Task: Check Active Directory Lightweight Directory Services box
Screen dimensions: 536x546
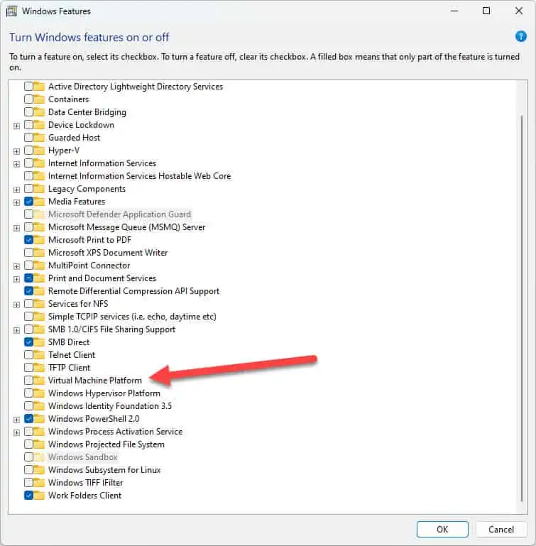Action: tap(29, 87)
